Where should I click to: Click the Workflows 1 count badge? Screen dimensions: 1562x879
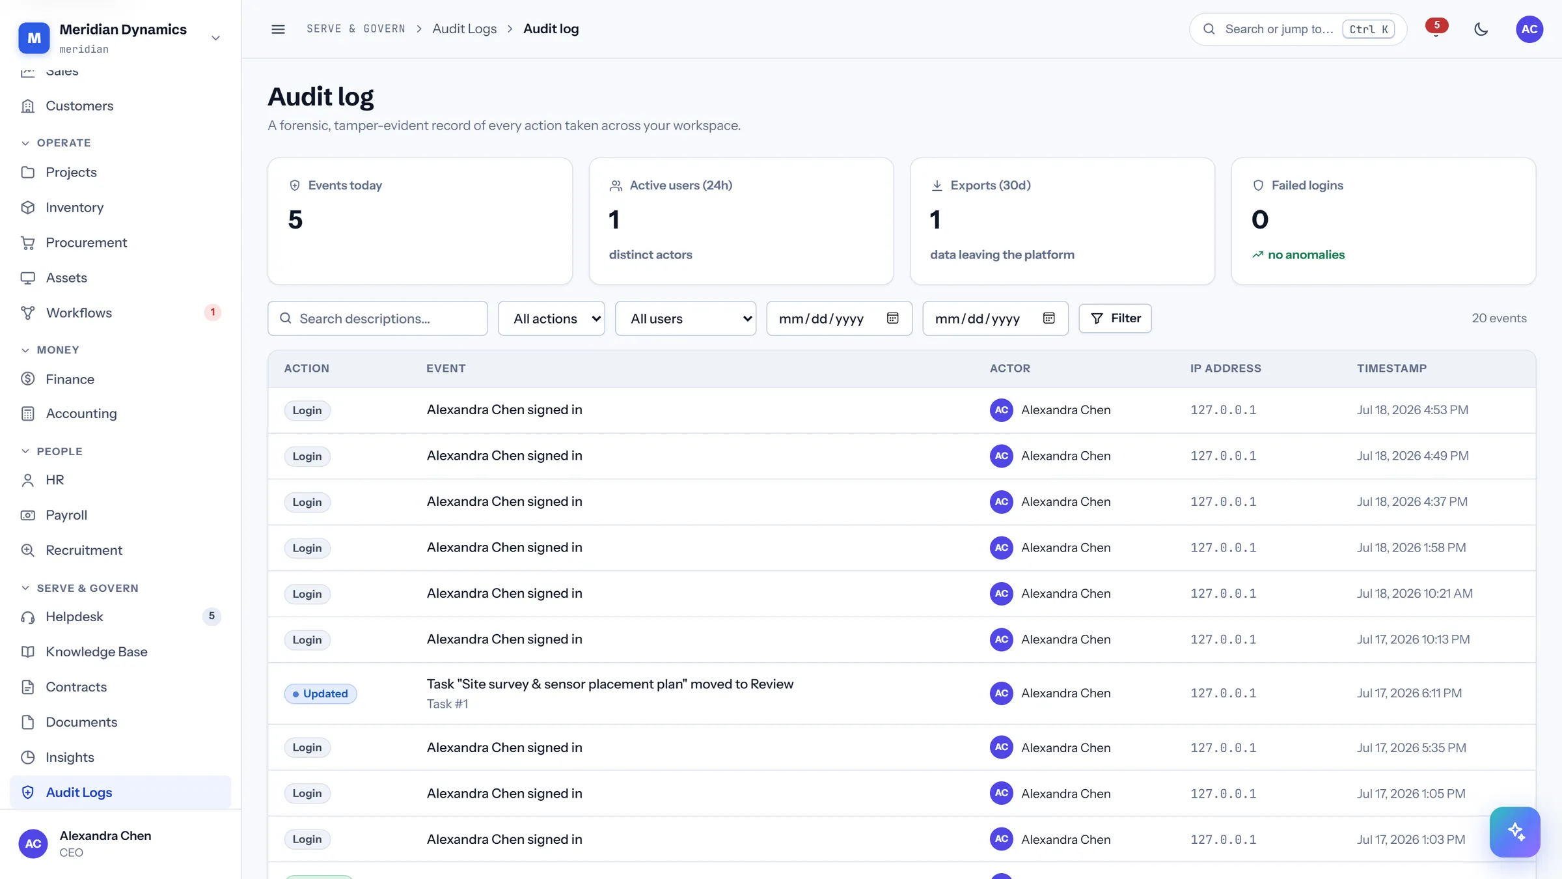click(x=212, y=312)
